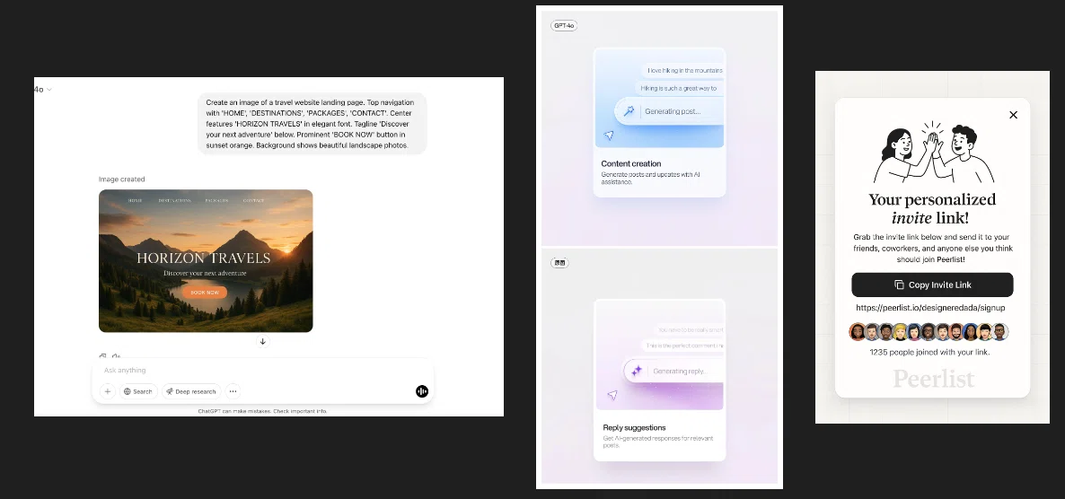
Task: Click 'Your personalized invite link!' heading
Action: (x=932, y=208)
